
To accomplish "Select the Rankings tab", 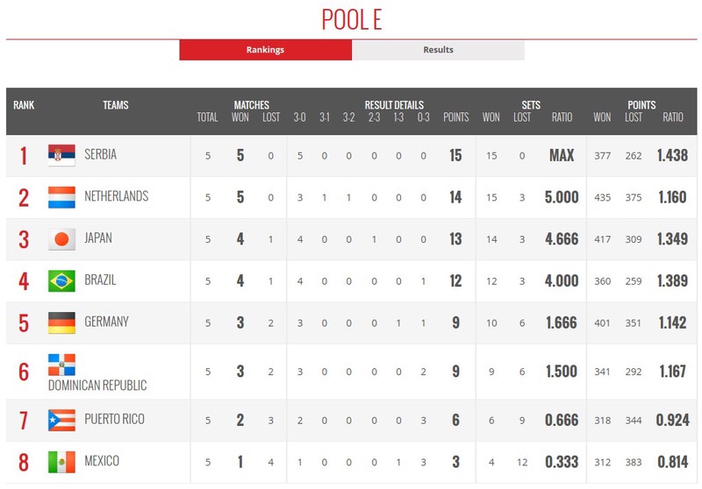I will coord(266,50).
